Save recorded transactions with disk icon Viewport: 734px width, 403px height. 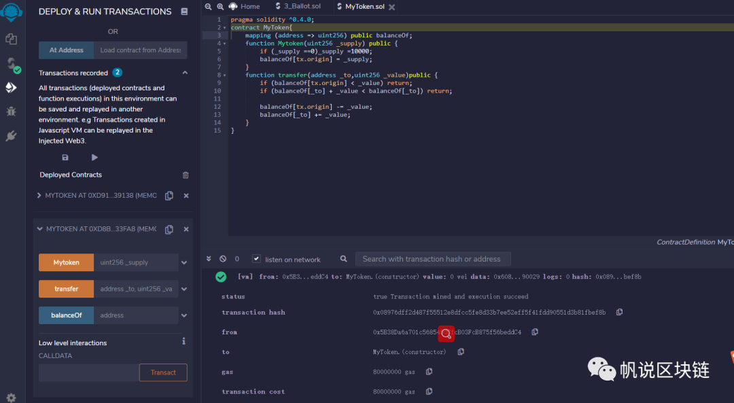[x=65, y=157]
